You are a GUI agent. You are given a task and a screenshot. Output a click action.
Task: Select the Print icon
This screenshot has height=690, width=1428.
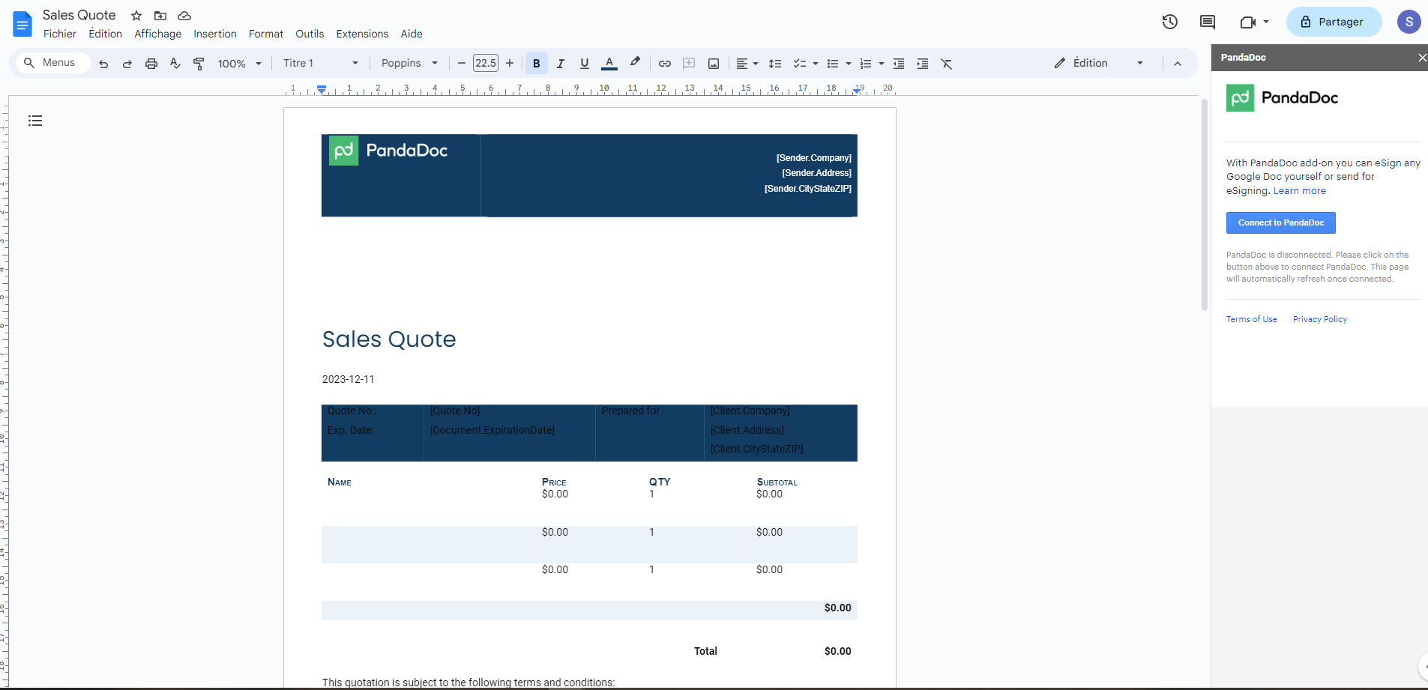151,63
